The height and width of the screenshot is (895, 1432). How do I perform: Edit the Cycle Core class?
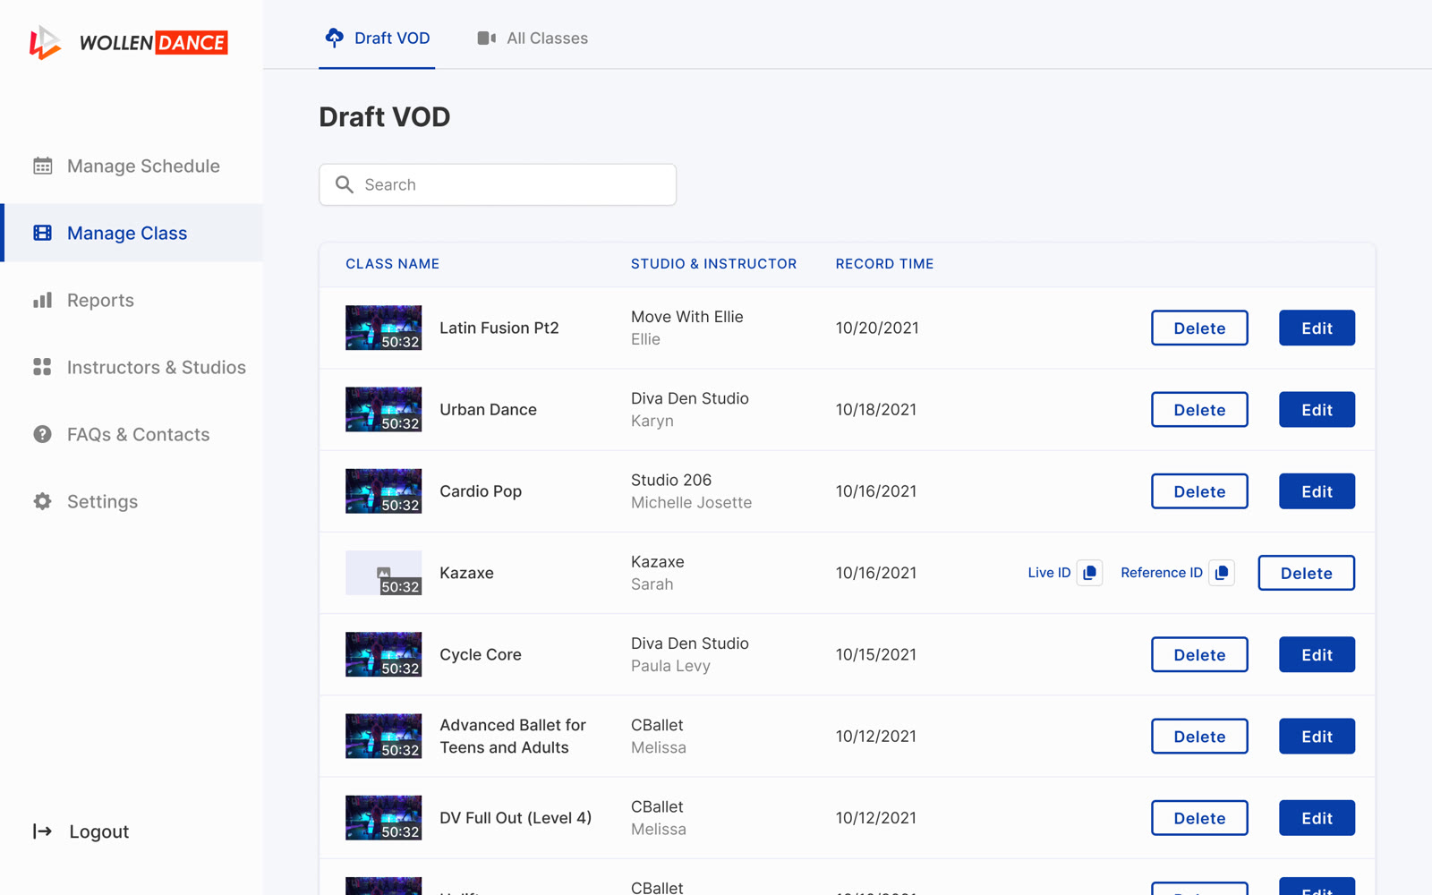(x=1317, y=654)
